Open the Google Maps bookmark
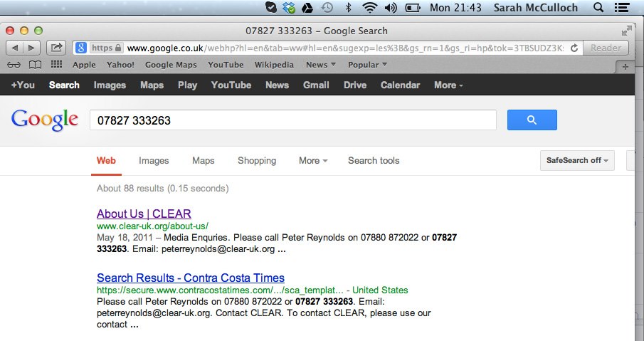 [x=171, y=65]
